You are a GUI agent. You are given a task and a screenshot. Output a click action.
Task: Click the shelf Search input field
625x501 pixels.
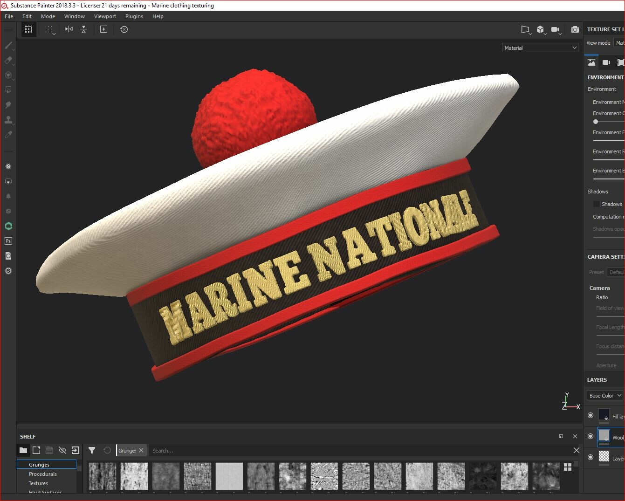pos(360,451)
